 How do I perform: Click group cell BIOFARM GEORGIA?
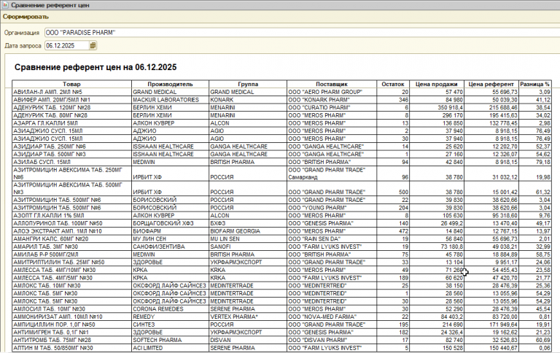coord(248,231)
